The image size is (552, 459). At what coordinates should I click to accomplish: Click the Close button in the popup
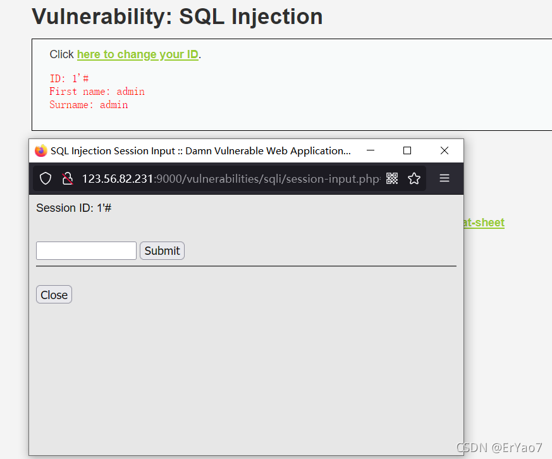tap(54, 294)
